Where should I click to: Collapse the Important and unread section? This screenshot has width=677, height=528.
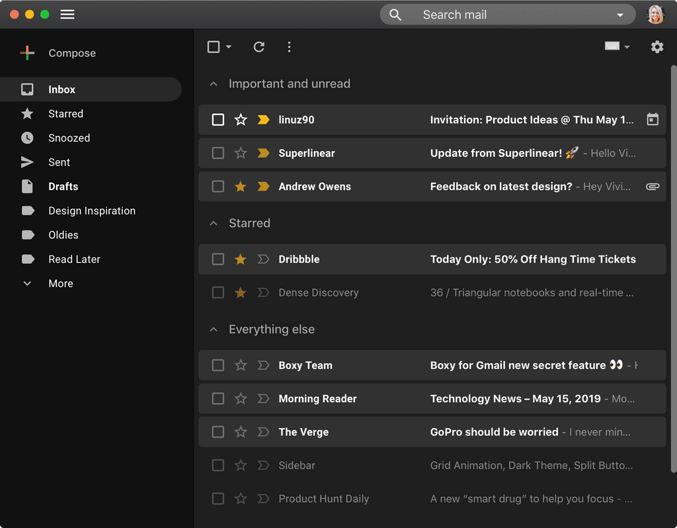pyautogui.click(x=214, y=84)
